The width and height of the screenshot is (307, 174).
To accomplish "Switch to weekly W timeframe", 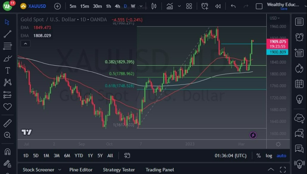I will (x=133, y=6).
